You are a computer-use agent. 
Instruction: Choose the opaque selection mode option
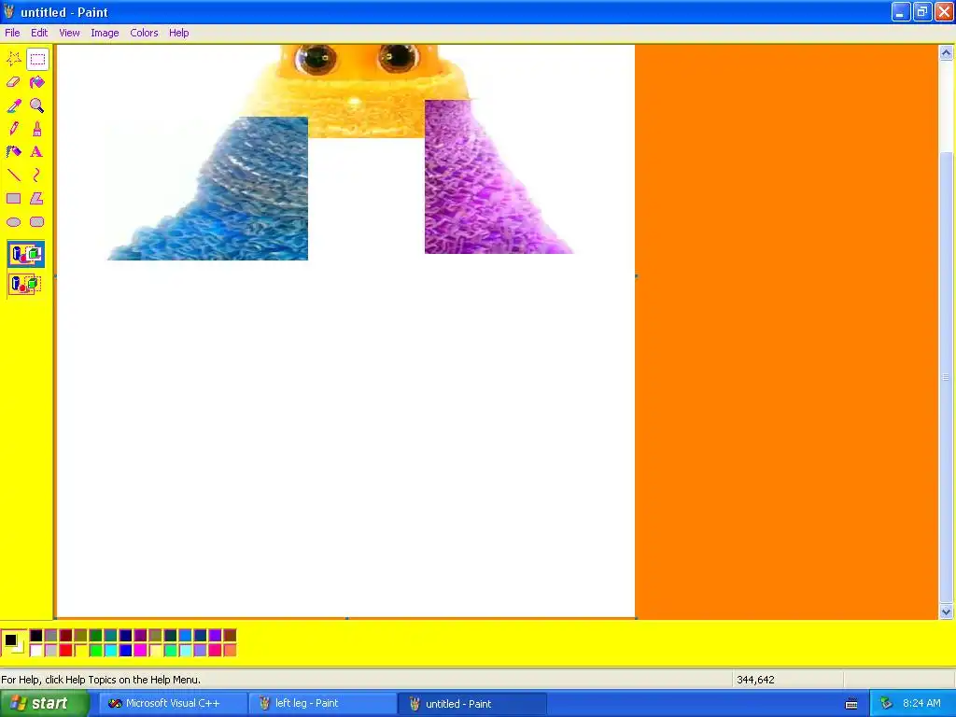[25, 254]
